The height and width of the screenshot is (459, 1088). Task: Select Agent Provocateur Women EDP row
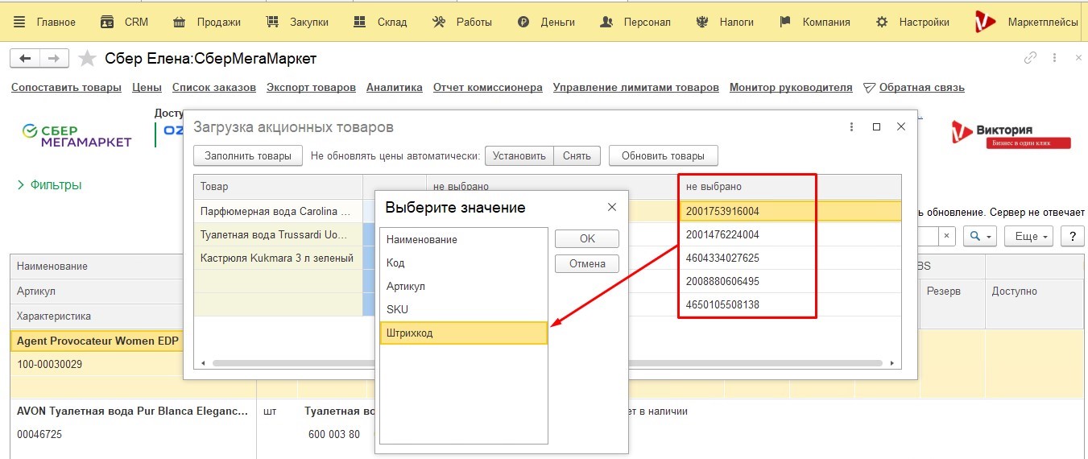[97, 341]
